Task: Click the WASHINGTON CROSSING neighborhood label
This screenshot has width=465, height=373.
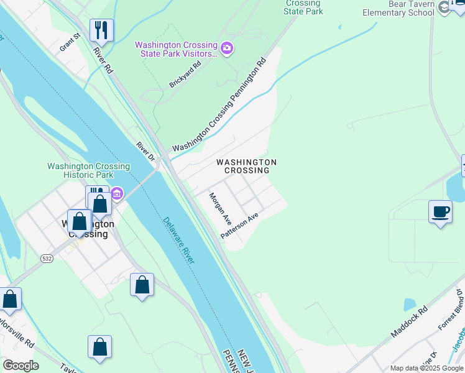Action: click(x=247, y=167)
